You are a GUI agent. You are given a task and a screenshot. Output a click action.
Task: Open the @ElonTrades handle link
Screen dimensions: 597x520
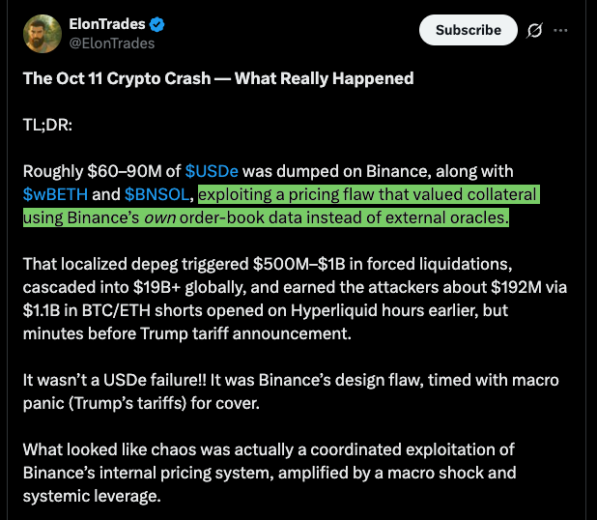click(112, 43)
